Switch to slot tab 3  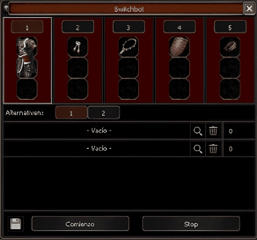[x=128, y=27]
